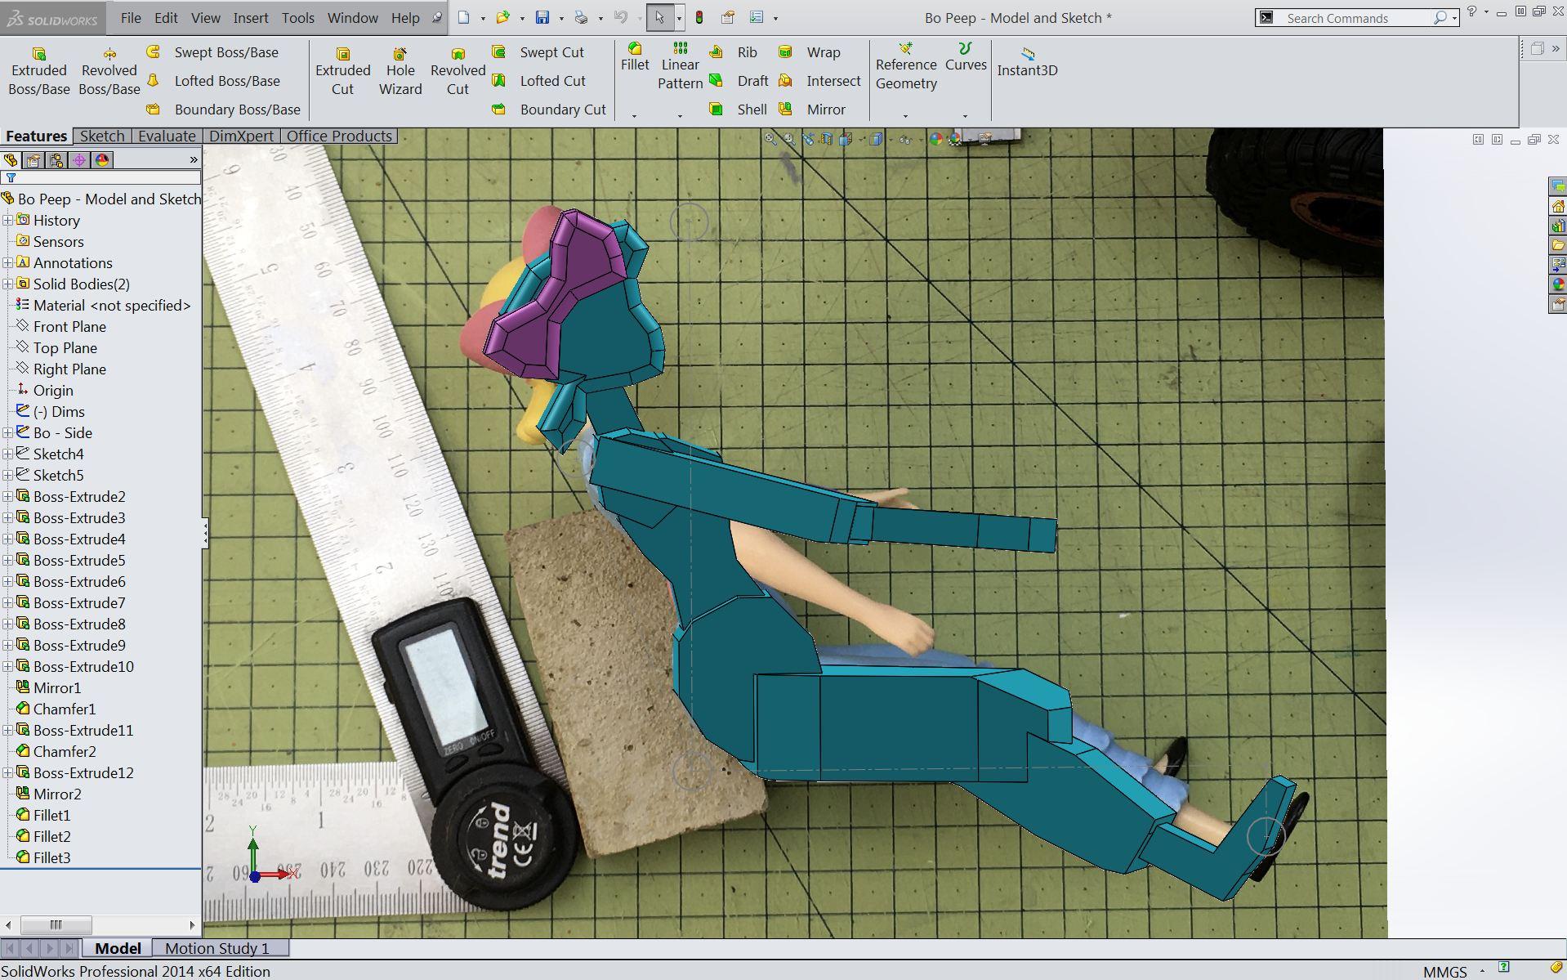Toggle Hide/Show Items in the heads-up toolbar

point(904,140)
